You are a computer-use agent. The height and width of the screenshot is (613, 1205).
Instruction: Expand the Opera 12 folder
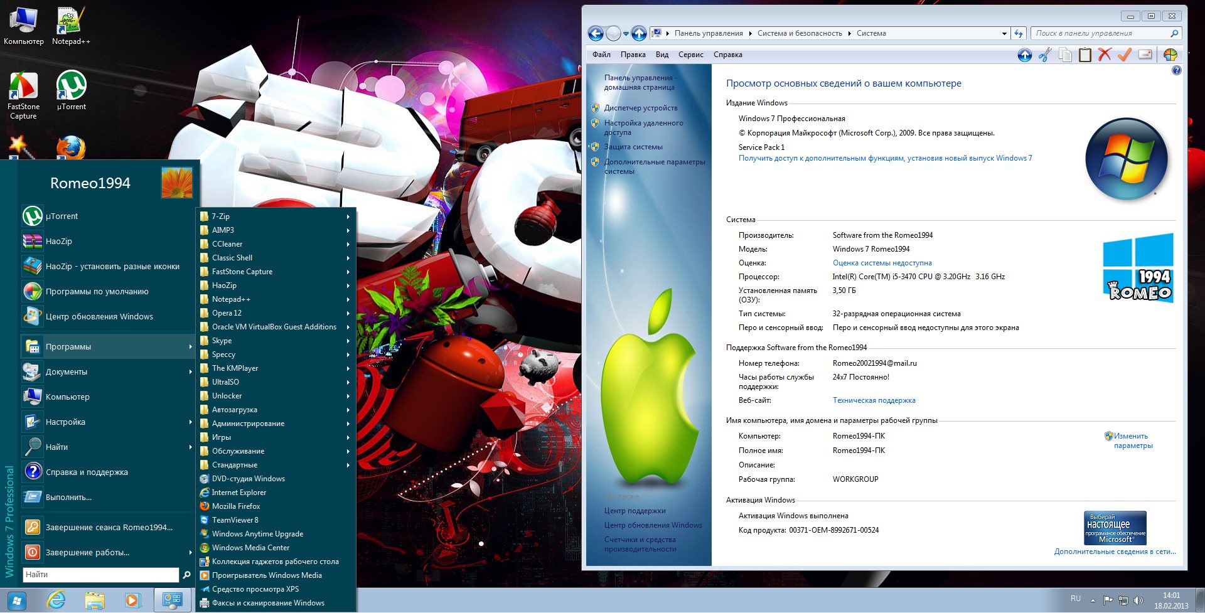tap(276, 313)
